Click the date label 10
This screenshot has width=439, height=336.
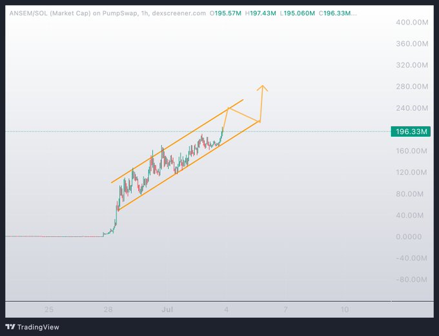pos(345,310)
